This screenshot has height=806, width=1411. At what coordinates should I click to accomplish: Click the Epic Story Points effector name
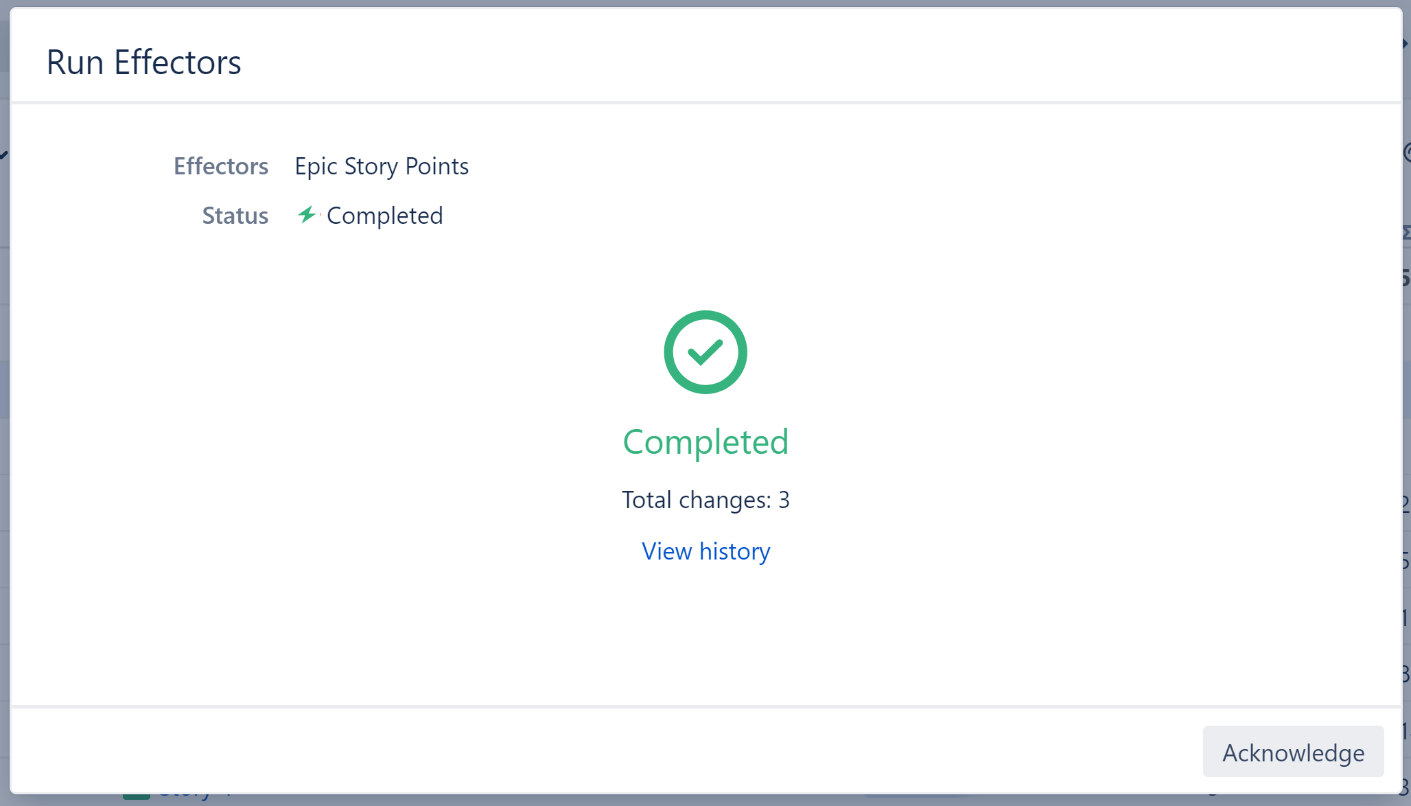coord(382,166)
